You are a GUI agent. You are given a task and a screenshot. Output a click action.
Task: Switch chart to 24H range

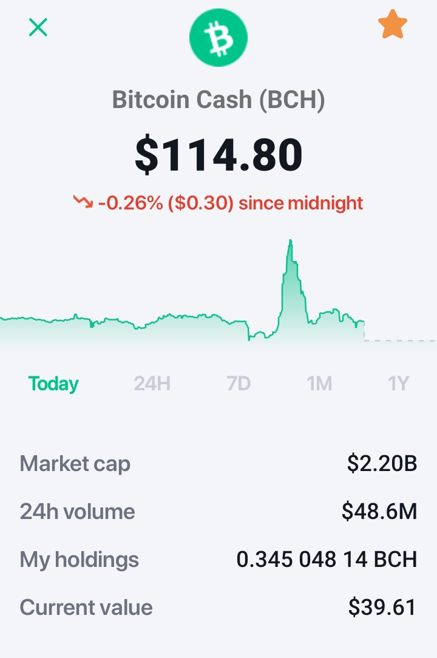(x=152, y=384)
